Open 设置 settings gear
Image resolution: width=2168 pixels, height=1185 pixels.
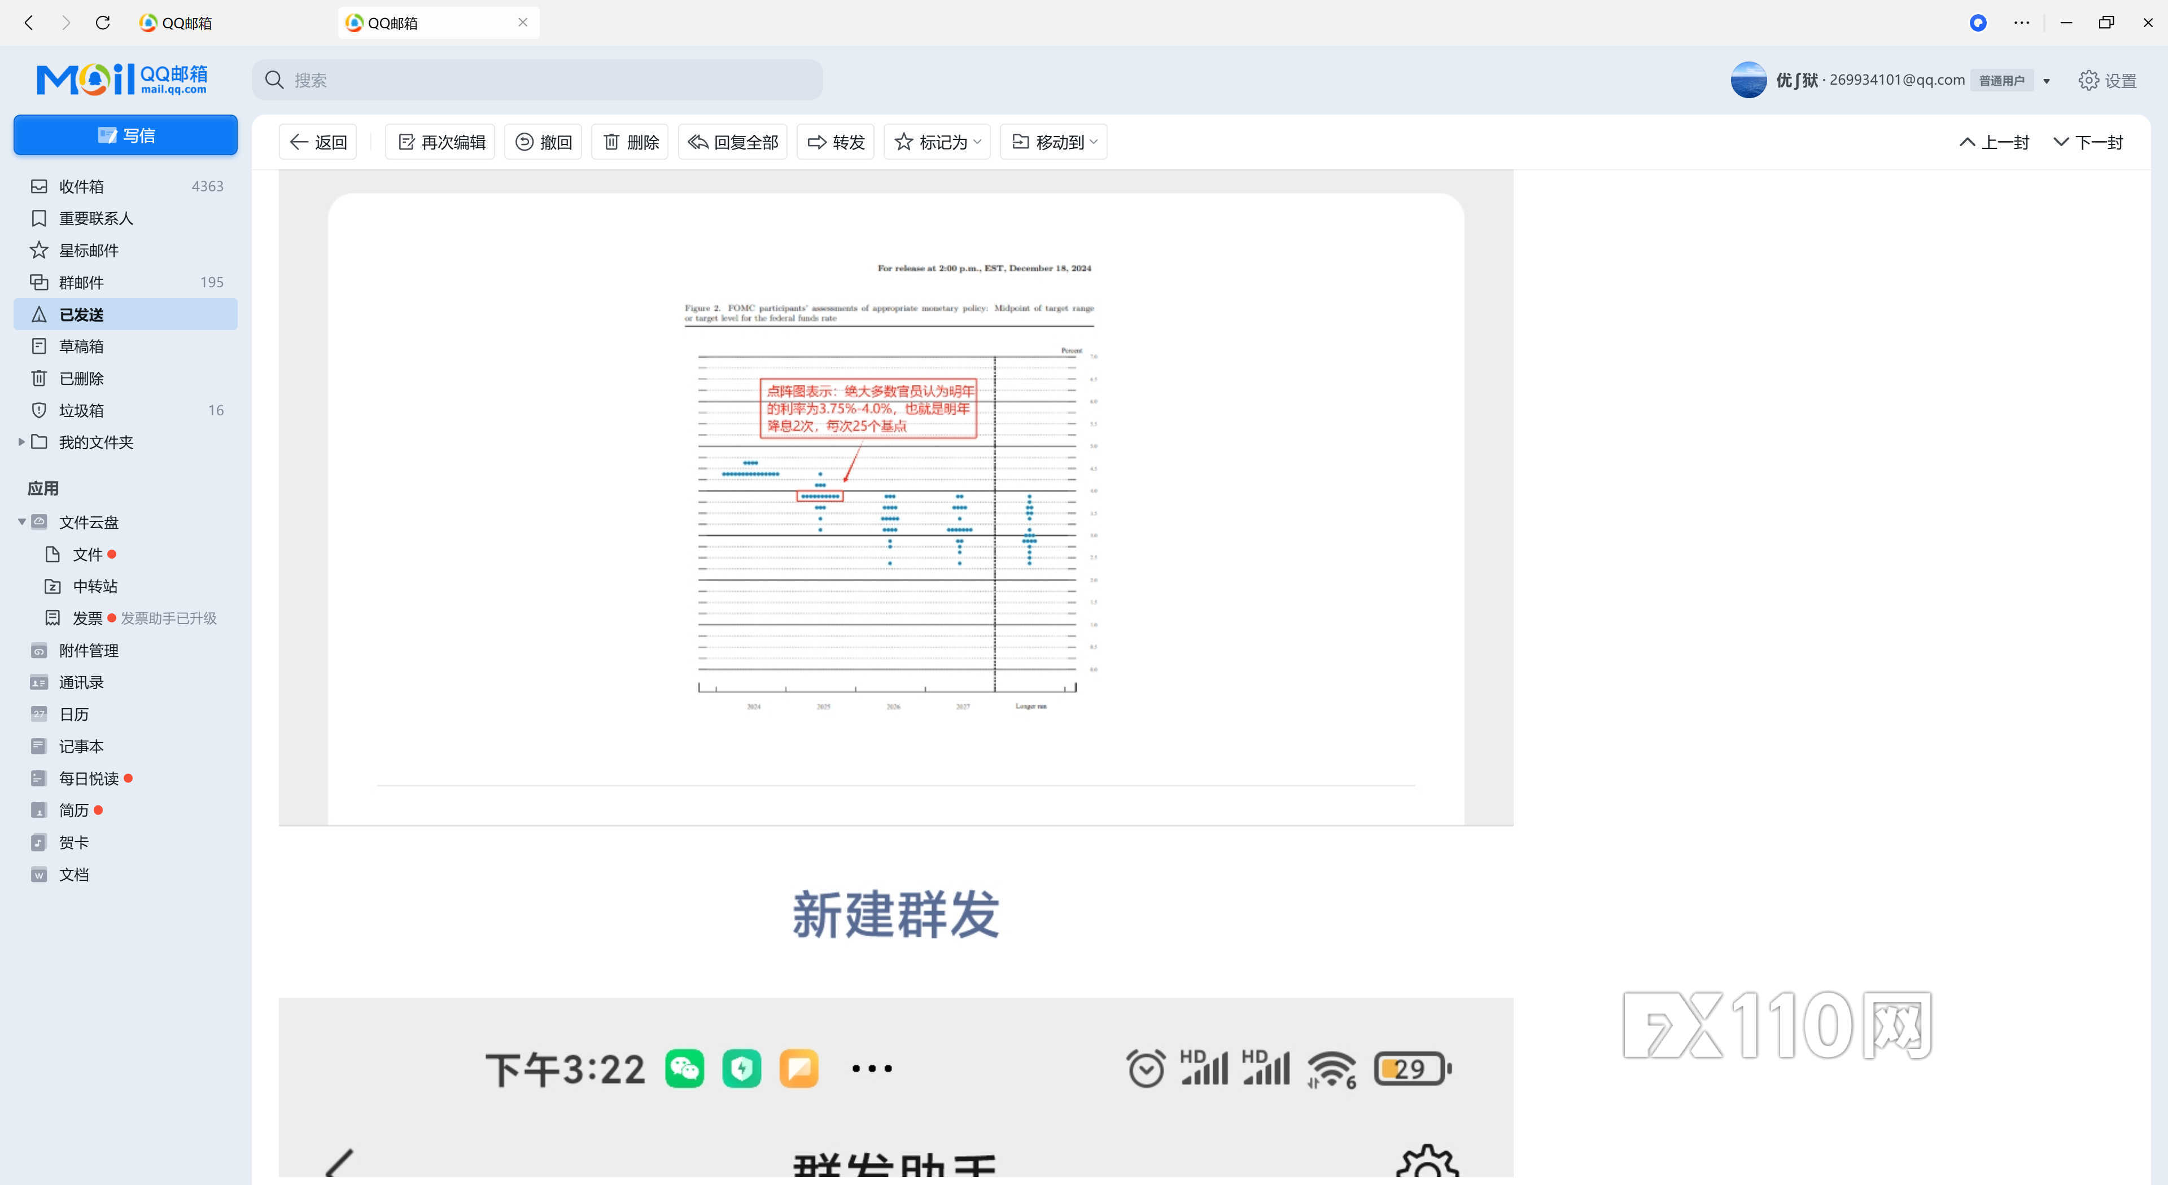(x=2108, y=81)
